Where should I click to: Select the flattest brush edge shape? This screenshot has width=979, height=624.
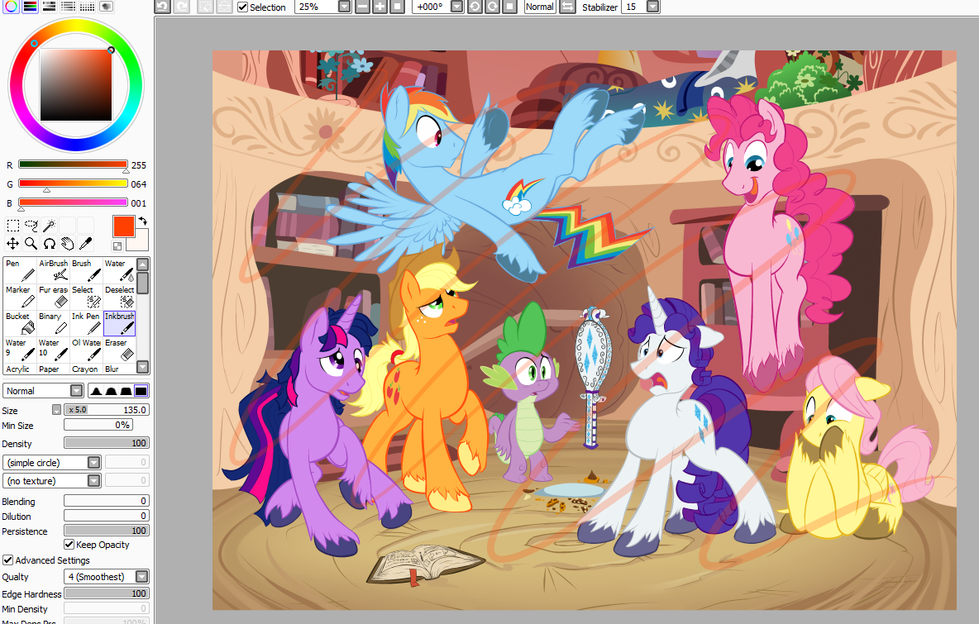coord(141,391)
